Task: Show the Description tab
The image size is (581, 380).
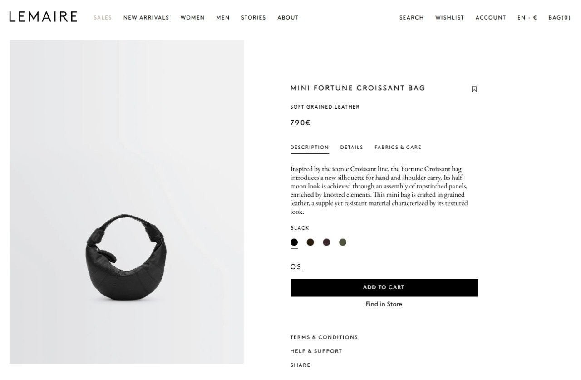Action: (x=310, y=148)
